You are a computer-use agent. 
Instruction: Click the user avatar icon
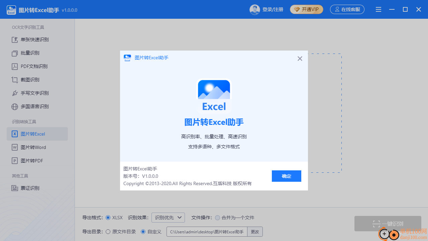(x=255, y=10)
